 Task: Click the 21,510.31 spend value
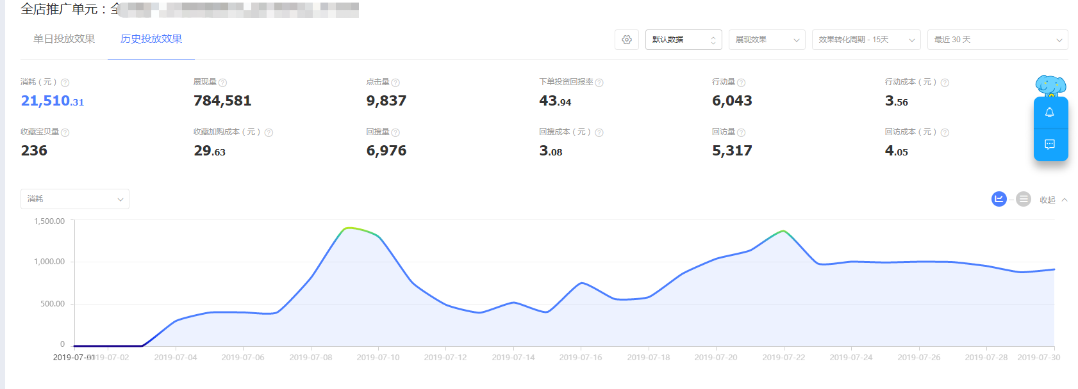coord(53,101)
